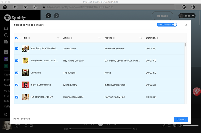
Task: Open Spotify Search magnifier in sidebar
Action: 6,35
